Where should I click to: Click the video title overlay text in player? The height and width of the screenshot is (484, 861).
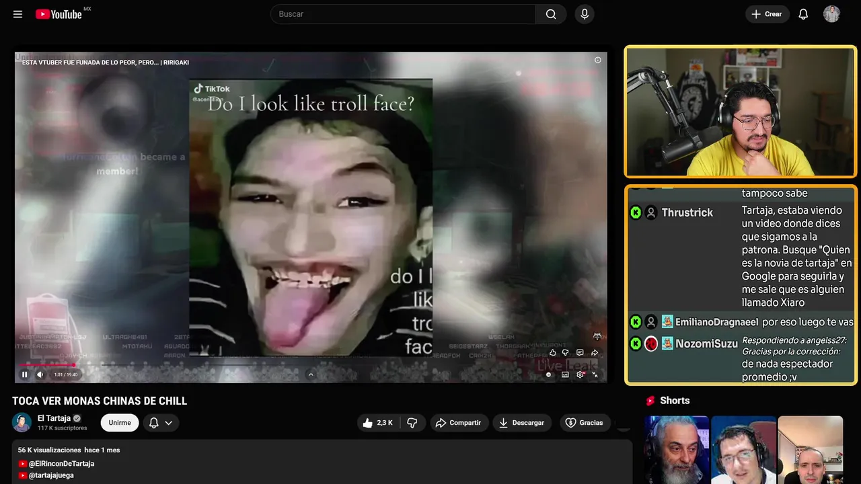(106, 62)
